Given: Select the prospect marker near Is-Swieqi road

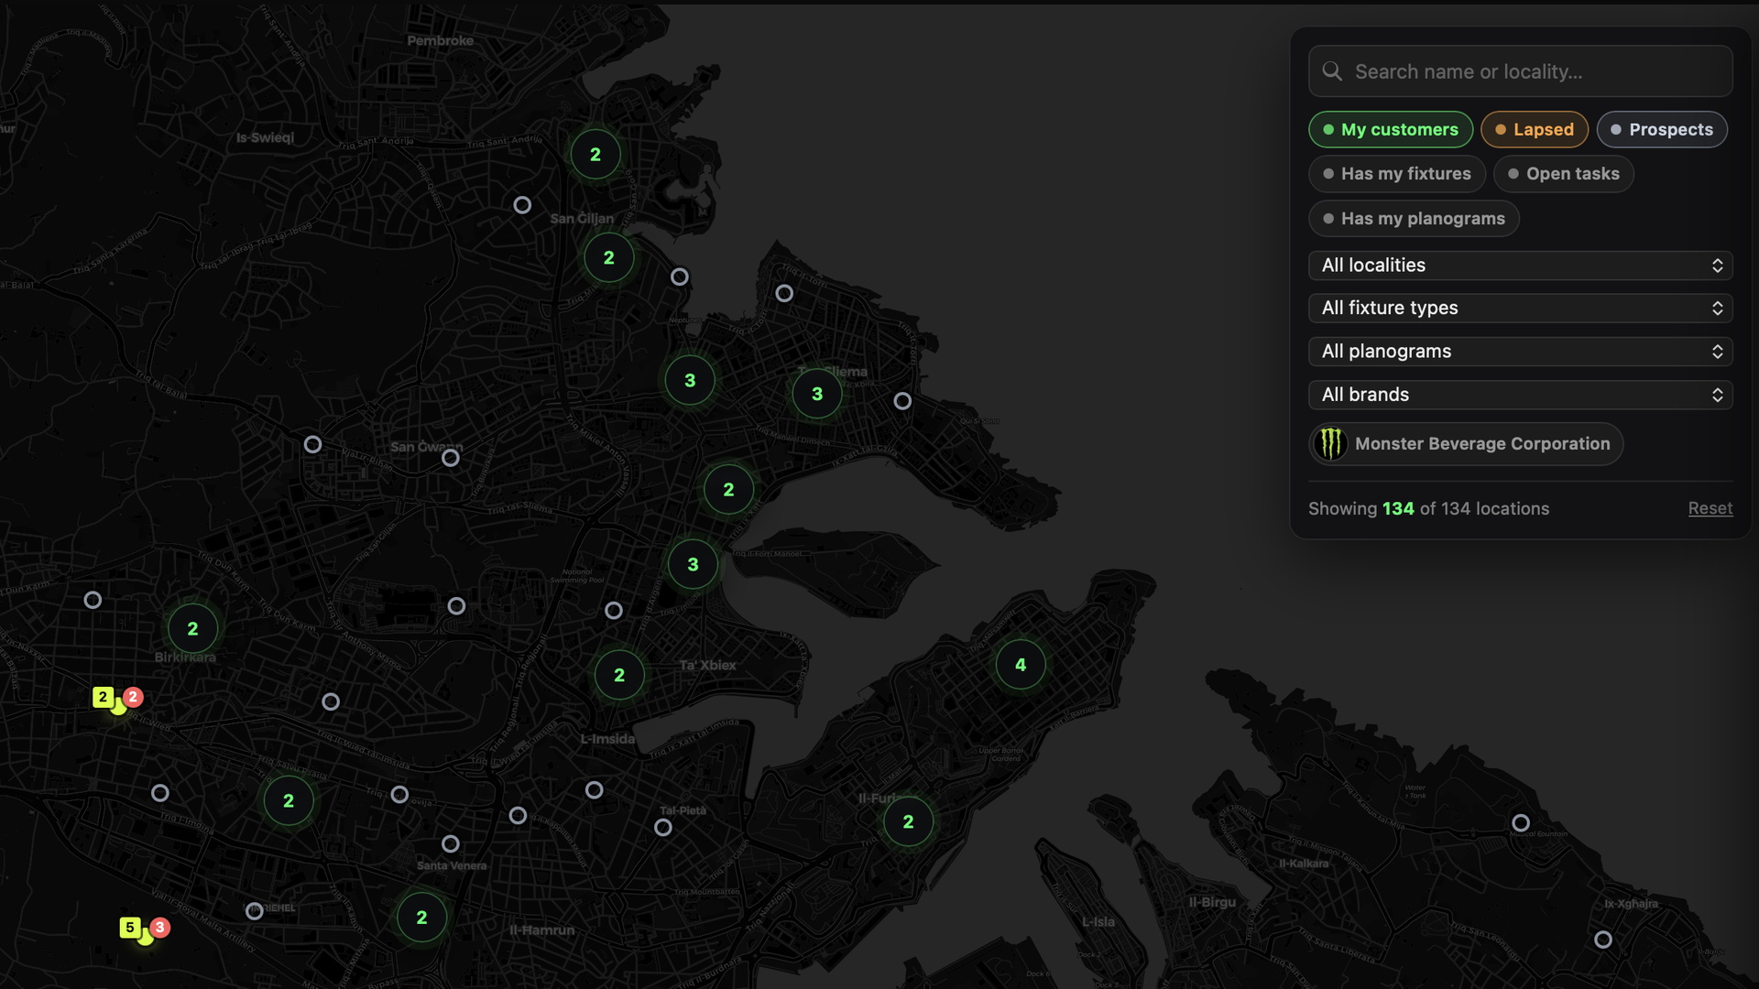Looking at the screenshot, I should [x=522, y=205].
